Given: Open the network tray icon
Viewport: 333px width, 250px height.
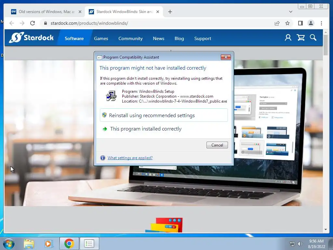Looking at the screenshot, I should [x=292, y=244].
